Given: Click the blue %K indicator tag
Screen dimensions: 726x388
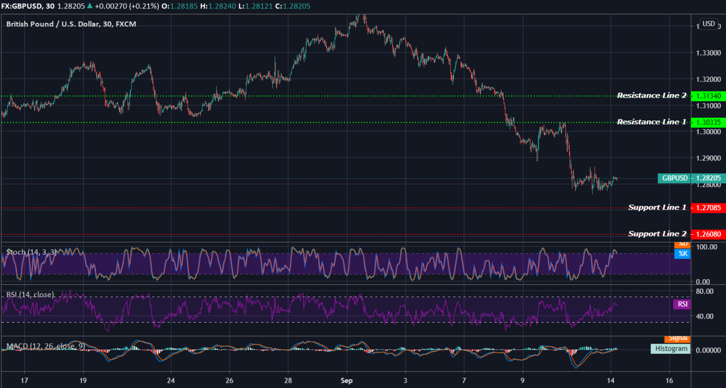Looking at the screenshot, I should tap(683, 254).
